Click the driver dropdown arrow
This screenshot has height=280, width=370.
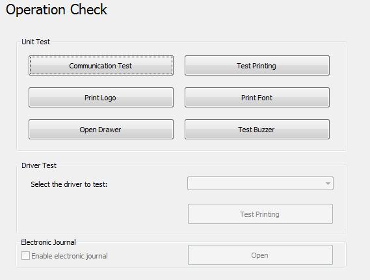pos(328,184)
